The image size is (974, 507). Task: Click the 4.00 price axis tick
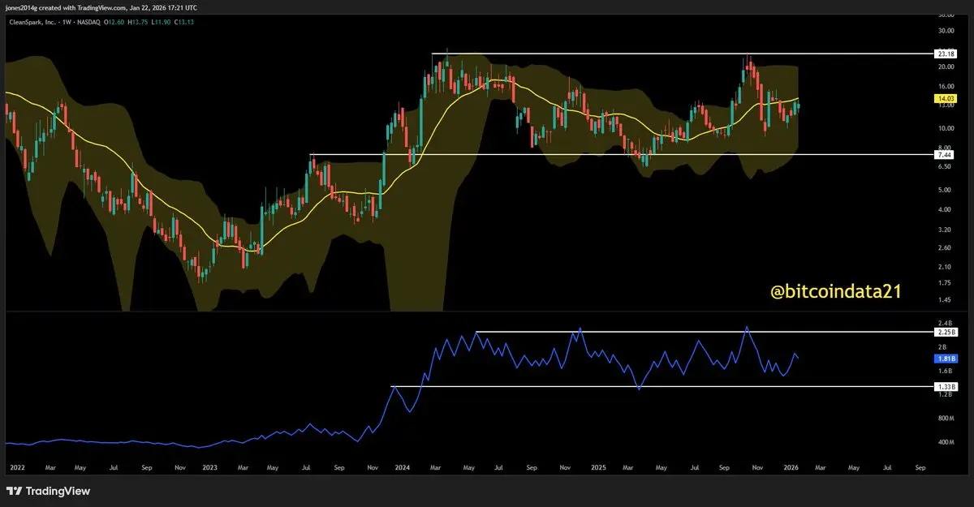point(944,209)
